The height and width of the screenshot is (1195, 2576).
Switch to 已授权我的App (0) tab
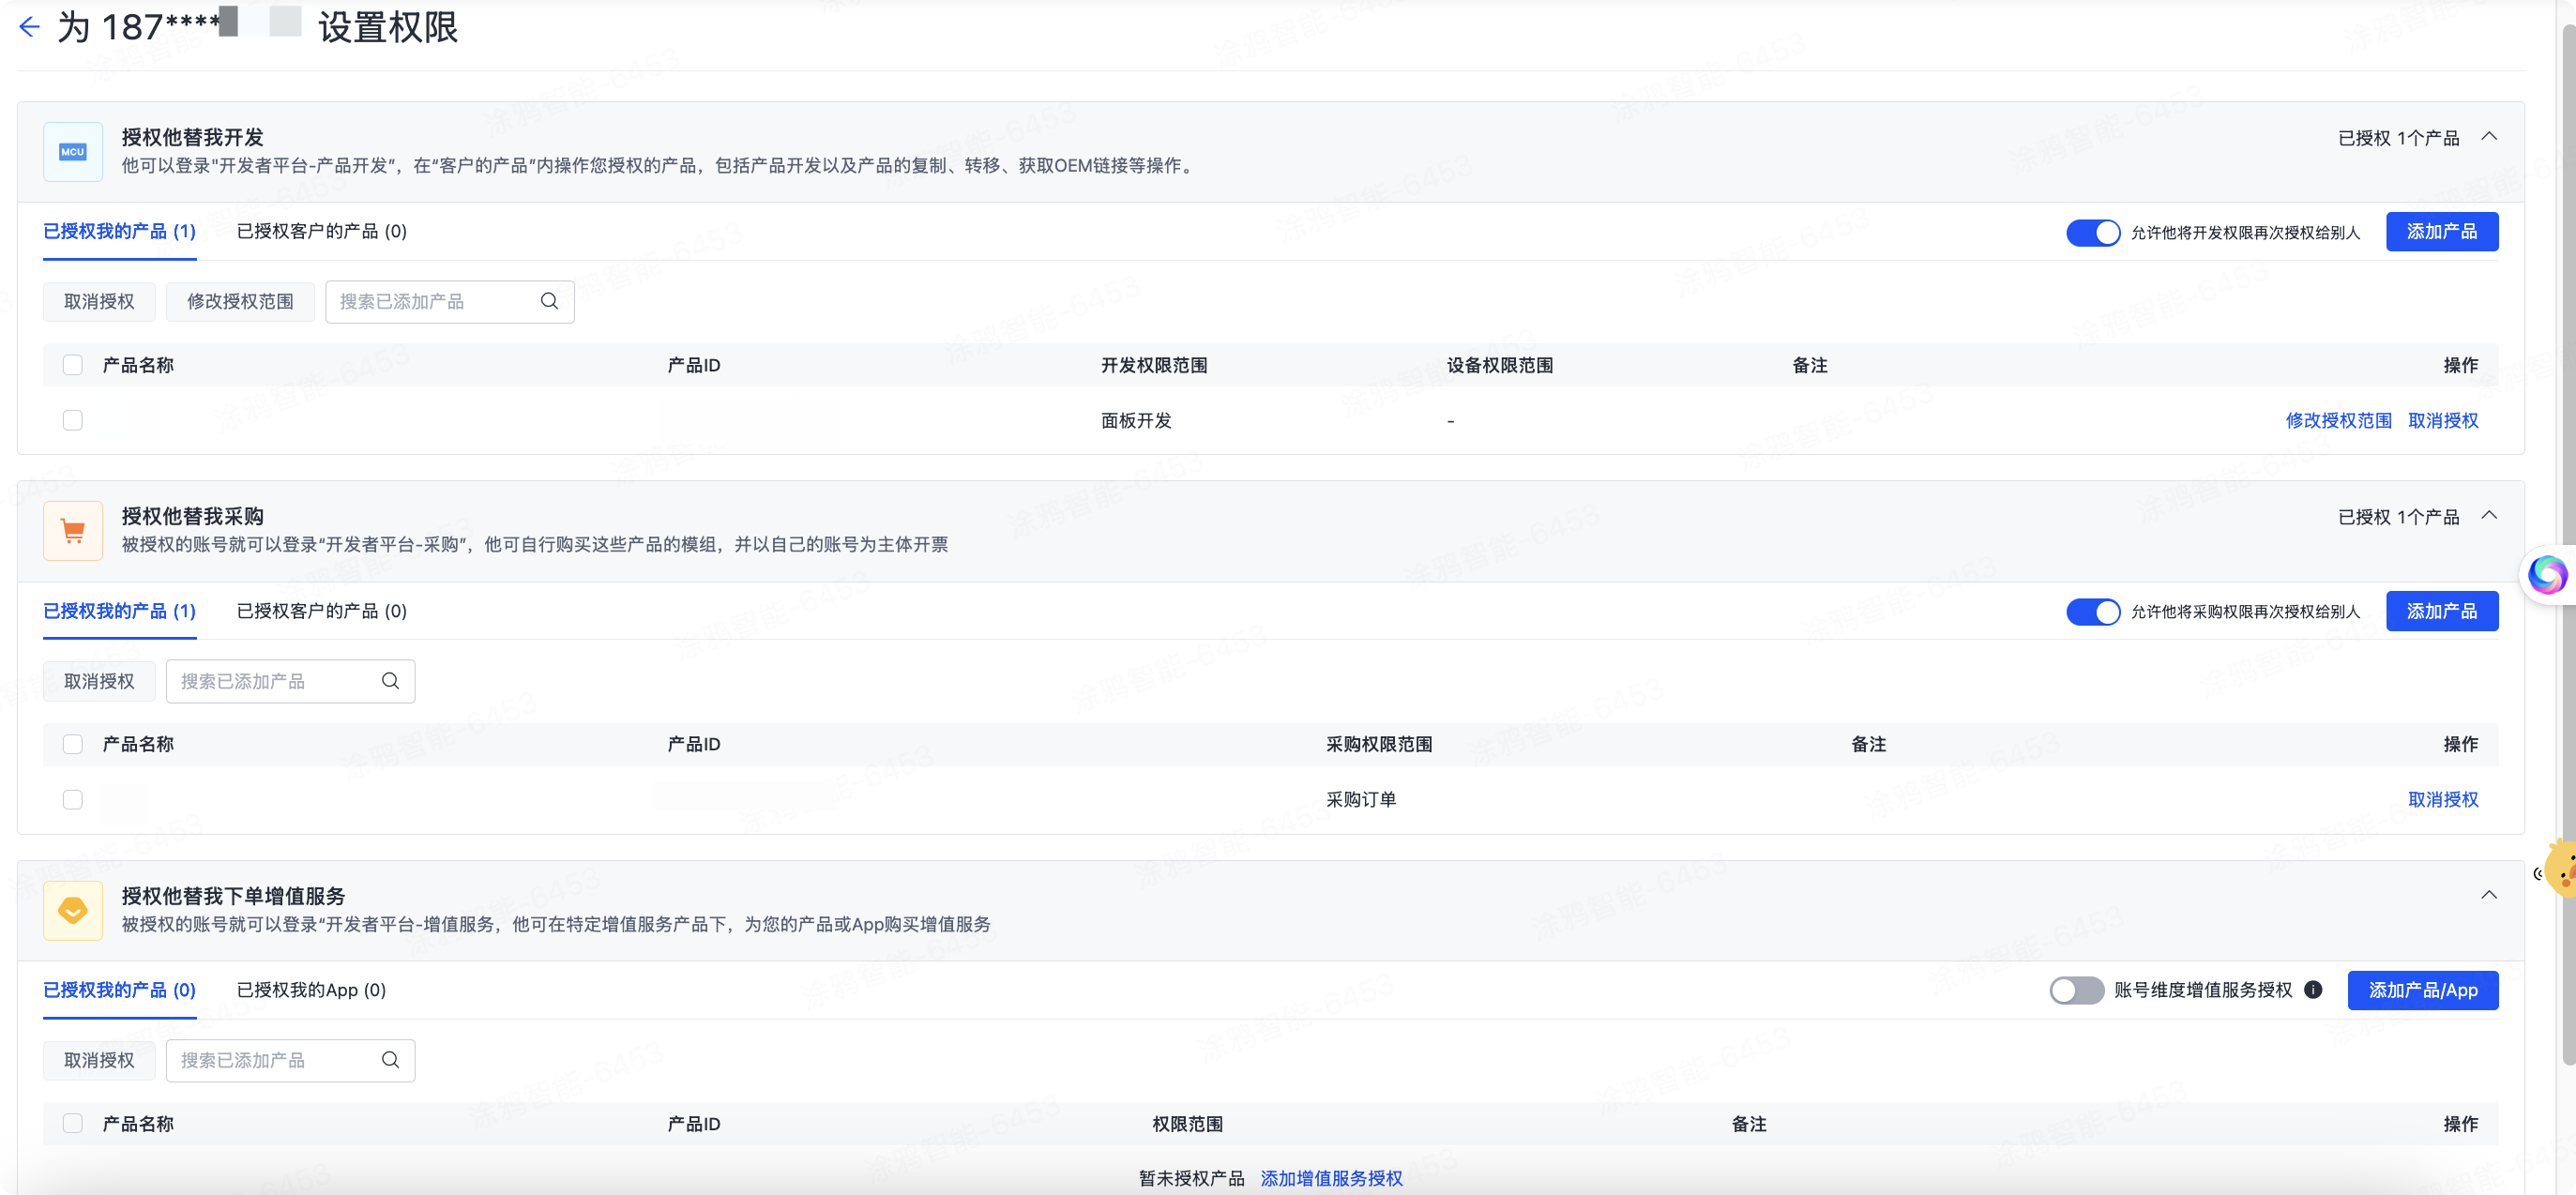pos(311,989)
